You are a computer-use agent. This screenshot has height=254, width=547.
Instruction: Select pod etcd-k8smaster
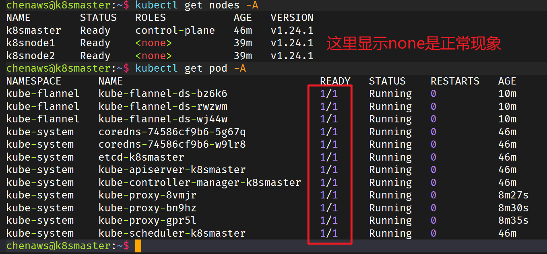[x=141, y=157]
